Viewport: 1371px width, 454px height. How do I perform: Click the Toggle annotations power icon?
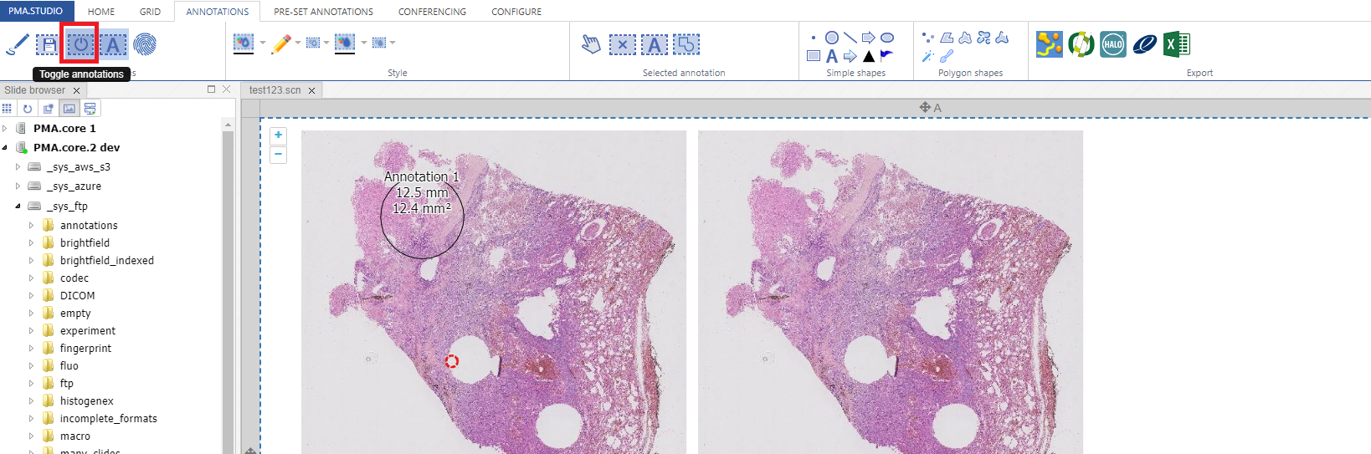pos(80,44)
